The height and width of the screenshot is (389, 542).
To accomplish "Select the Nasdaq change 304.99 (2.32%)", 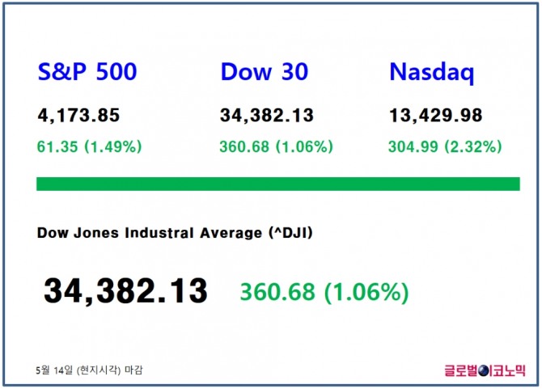I will point(445,146).
